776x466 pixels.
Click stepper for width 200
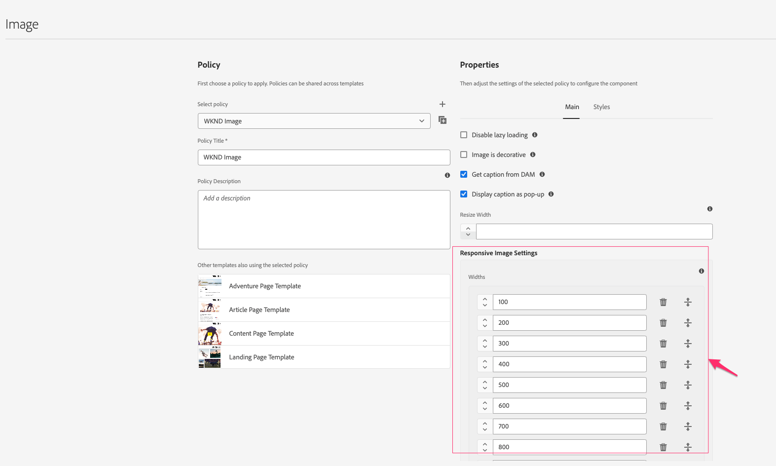[x=485, y=323]
